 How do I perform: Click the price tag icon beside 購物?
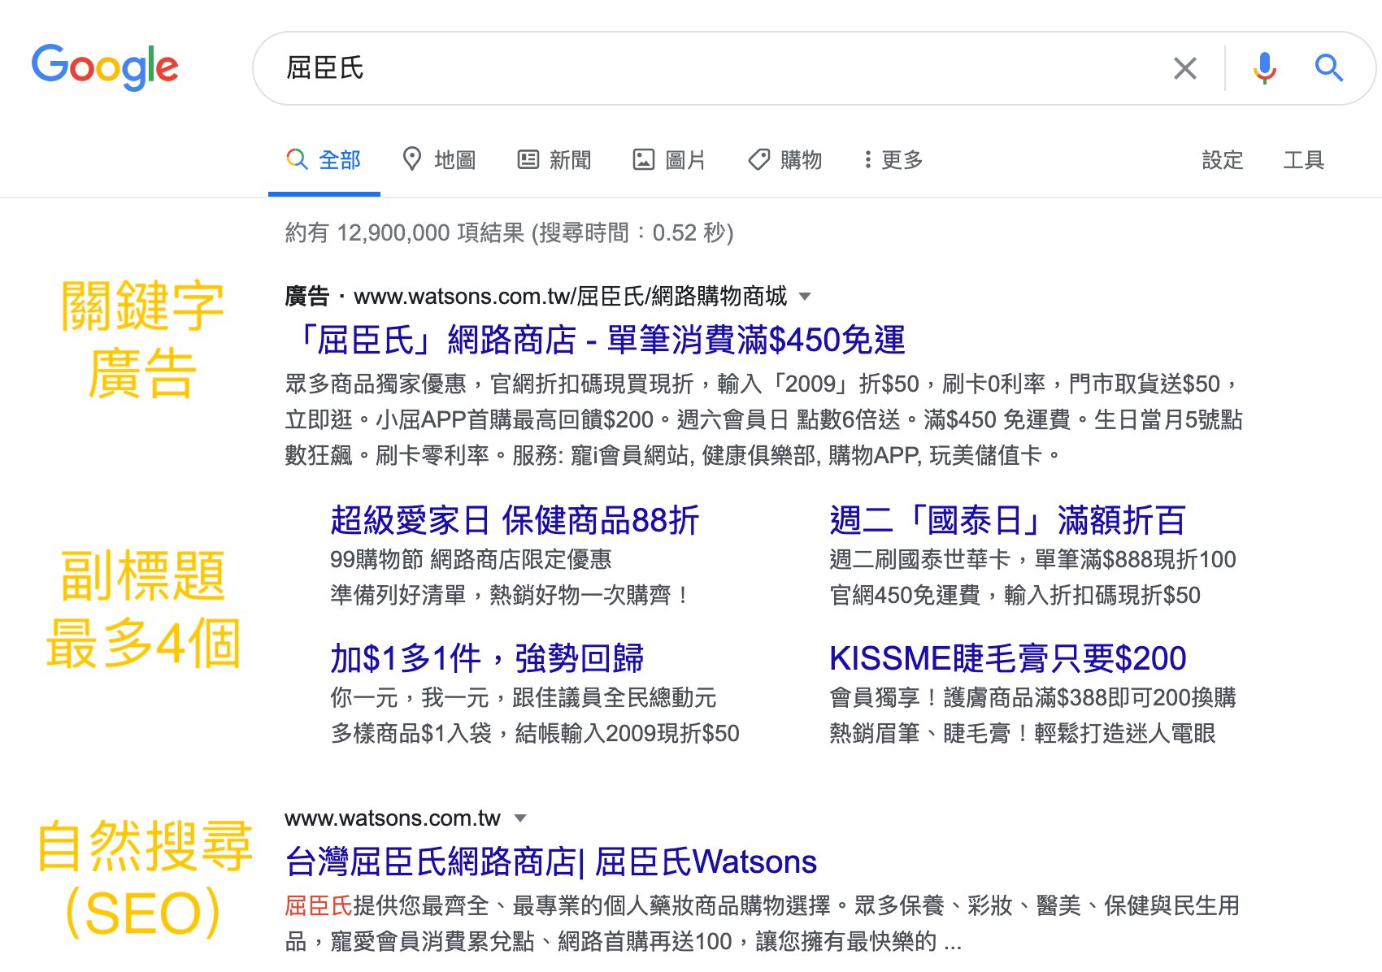tap(758, 159)
